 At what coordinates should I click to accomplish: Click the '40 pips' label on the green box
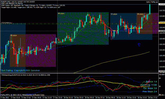(x=61, y=13)
